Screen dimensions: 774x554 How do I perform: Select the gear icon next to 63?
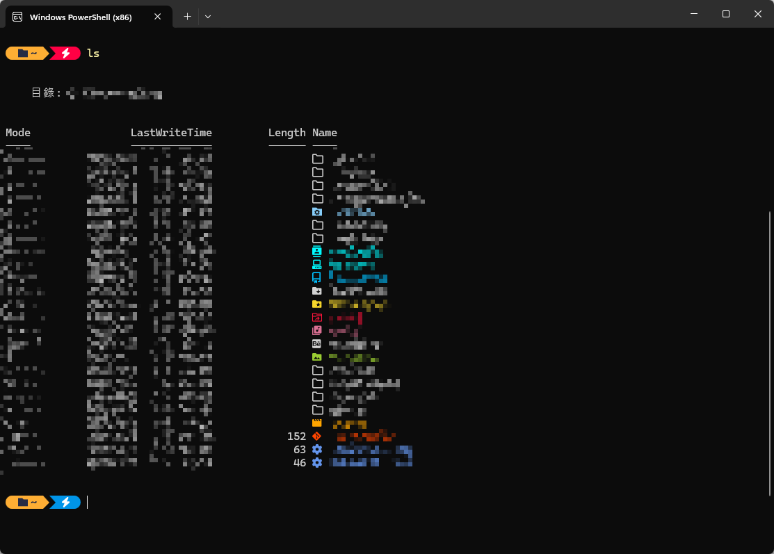[x=317, y=450]
